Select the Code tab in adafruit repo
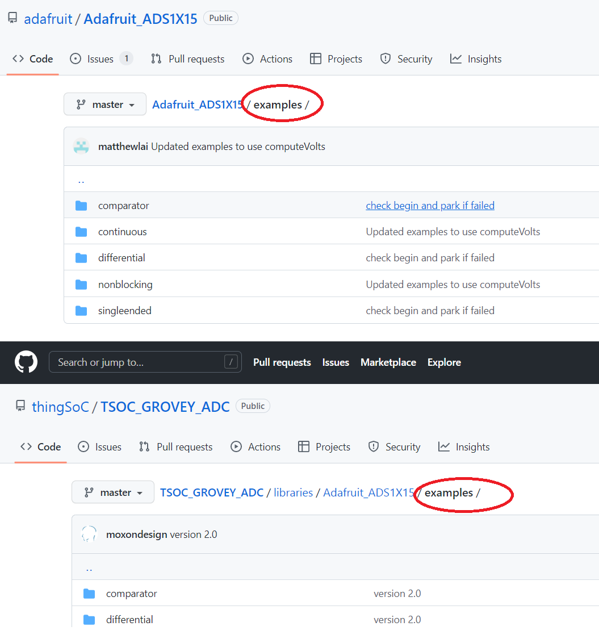This screenshot has height=643, width=599. 33,59
